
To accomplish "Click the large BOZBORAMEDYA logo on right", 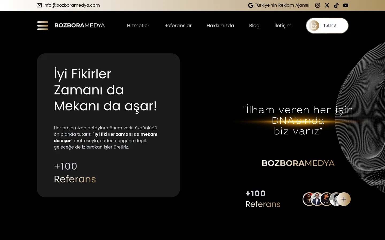I will tap(298, 163).
